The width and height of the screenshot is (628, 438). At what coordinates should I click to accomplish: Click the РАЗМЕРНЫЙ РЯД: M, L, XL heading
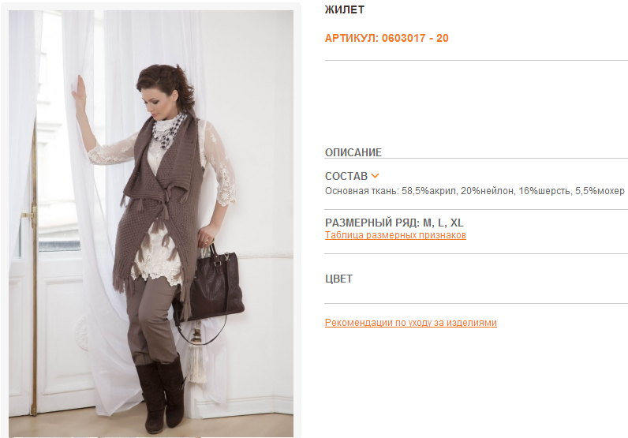tap(394, 223)
